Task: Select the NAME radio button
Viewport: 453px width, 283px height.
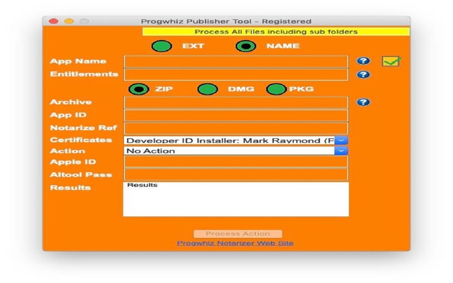Action: [246, 46]
